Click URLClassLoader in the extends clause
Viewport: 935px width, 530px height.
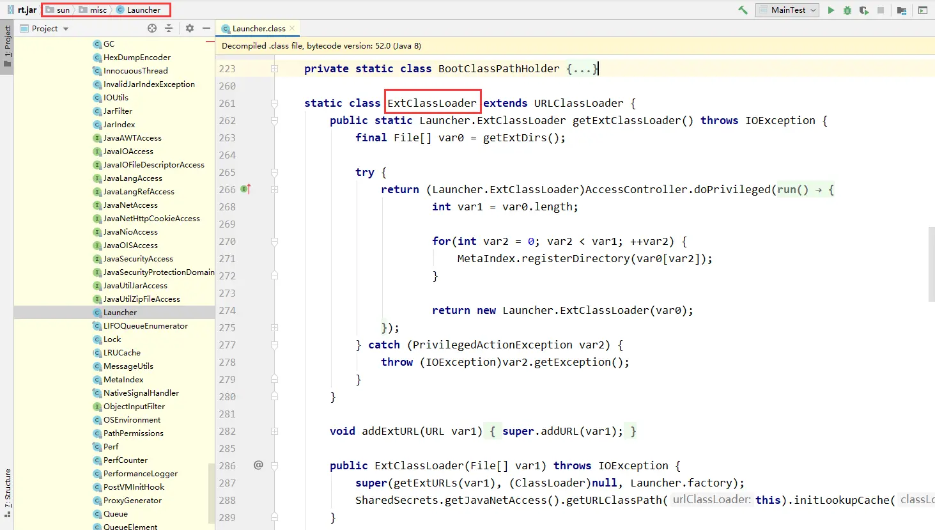tap(578, 103)
